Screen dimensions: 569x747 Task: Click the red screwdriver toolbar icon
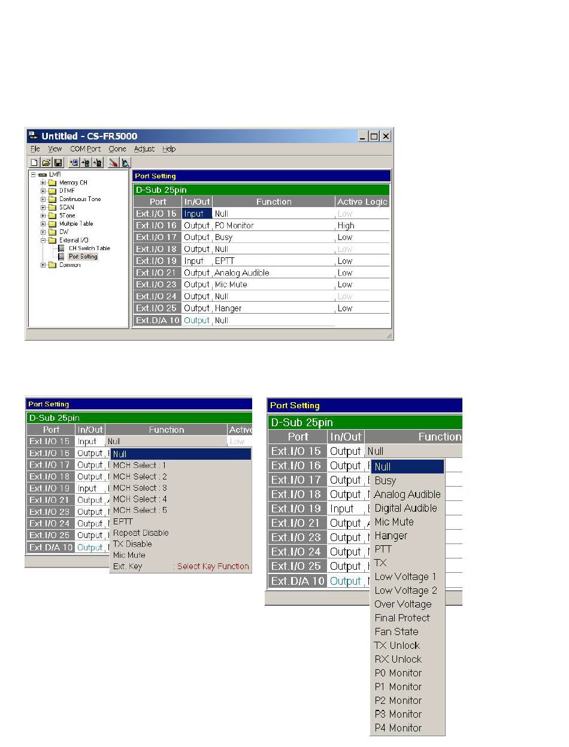pyautogui.click(x=113, y=162)
